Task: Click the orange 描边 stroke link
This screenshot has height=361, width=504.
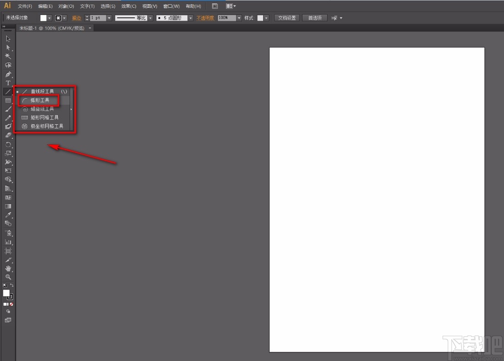Action: tap(76, 18)
